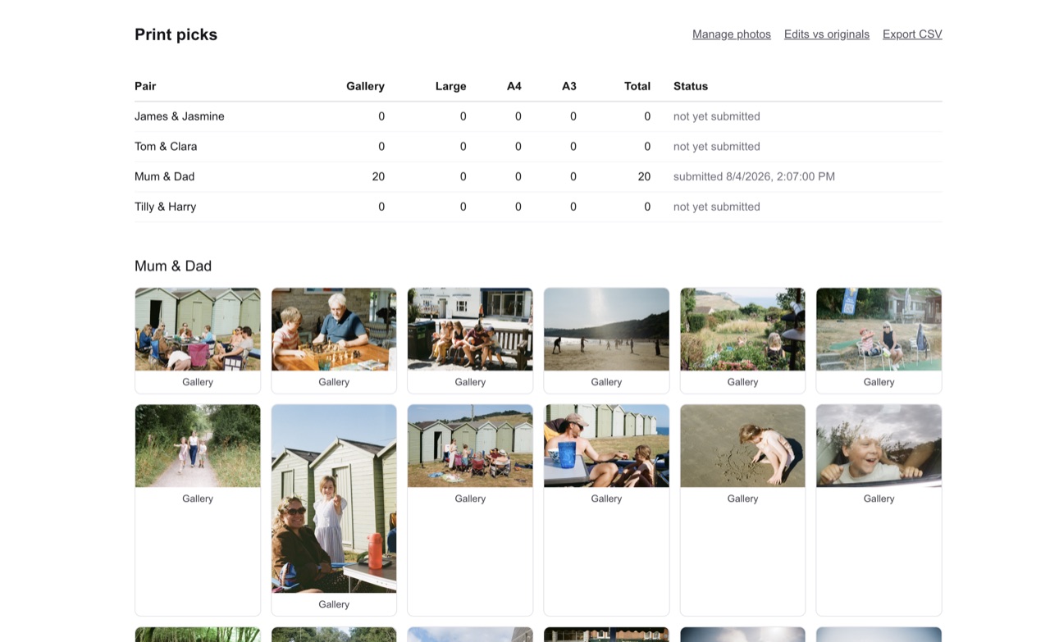Click the Export CSV link
Viewport: 1050px width, 642px height.
tap(912, 34)
